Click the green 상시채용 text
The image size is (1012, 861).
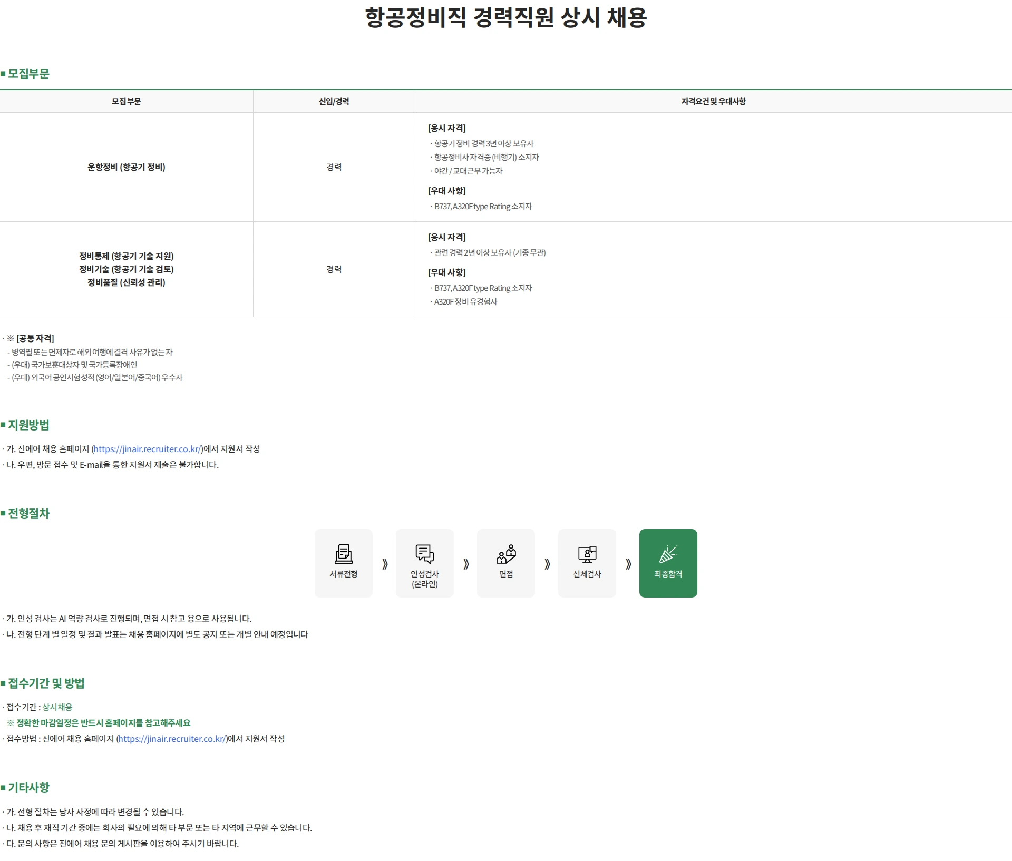pos(57,707)
